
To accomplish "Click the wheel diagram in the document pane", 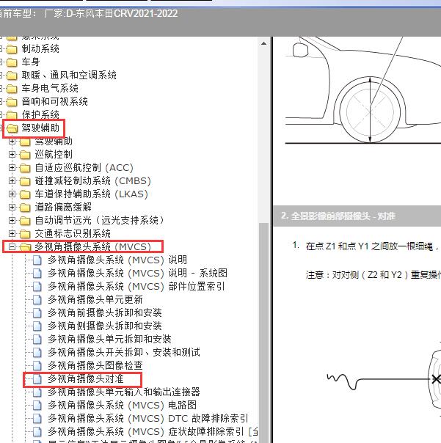I will pos(370,111).
